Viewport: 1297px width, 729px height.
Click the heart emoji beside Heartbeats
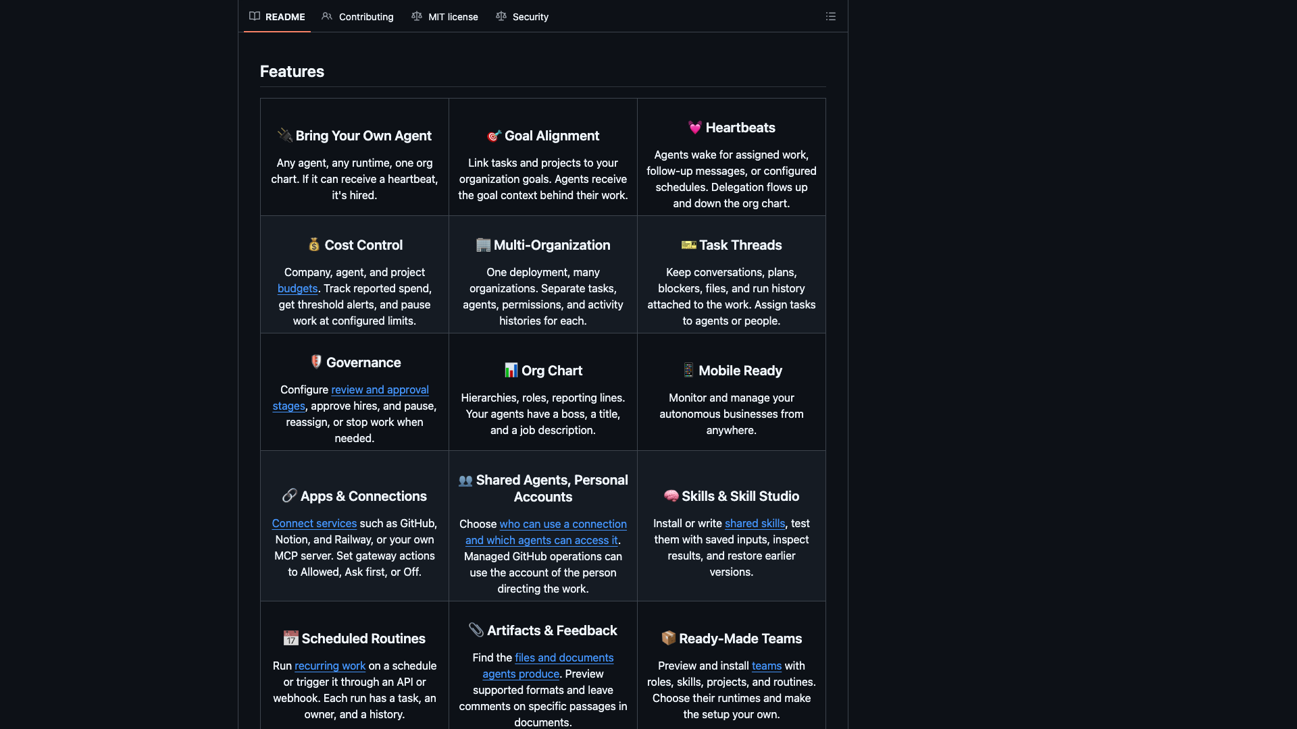(x=695, y=128)
